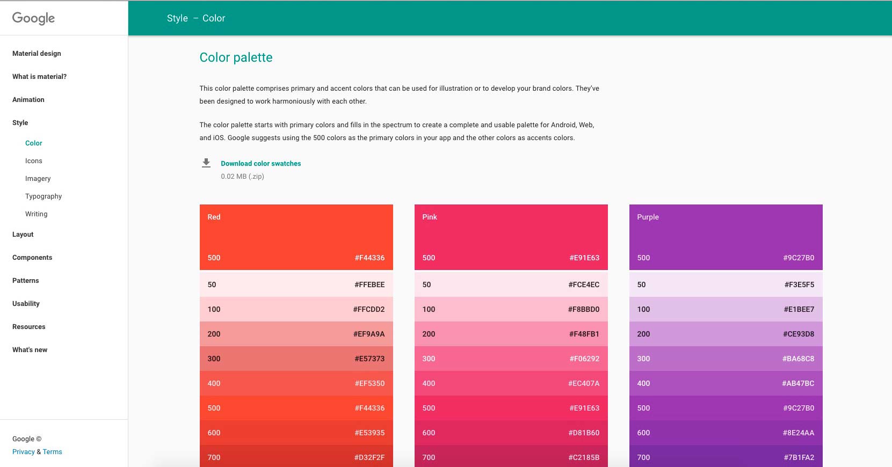892x467 pixels.
Task: Go to the Animation section
Action: coord(28,99)
